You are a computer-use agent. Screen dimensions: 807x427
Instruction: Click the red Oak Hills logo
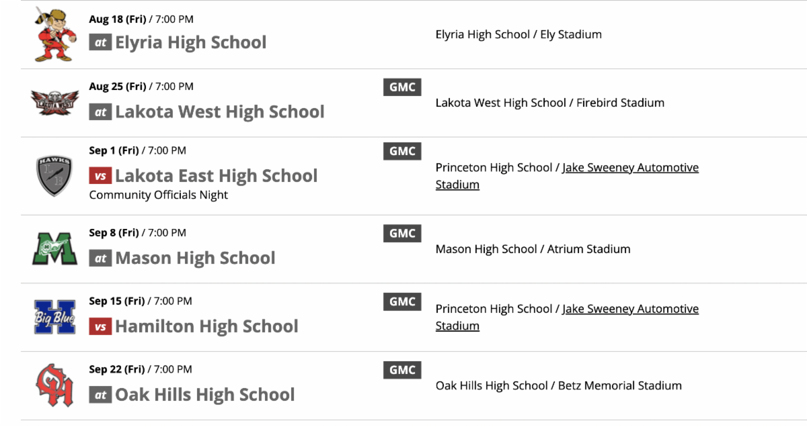click(x=54, y=385)
